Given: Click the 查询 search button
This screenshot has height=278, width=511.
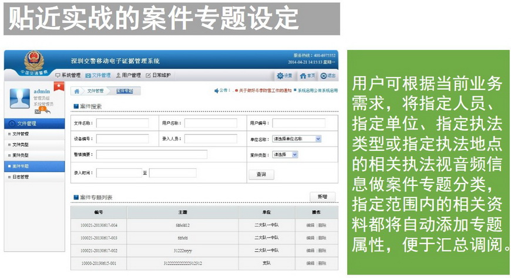Looking at the screenshot, I should coord(261,174).
